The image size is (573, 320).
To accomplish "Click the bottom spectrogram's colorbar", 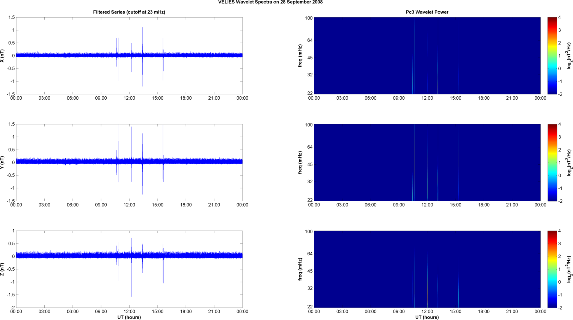I will tap(552, 269).
